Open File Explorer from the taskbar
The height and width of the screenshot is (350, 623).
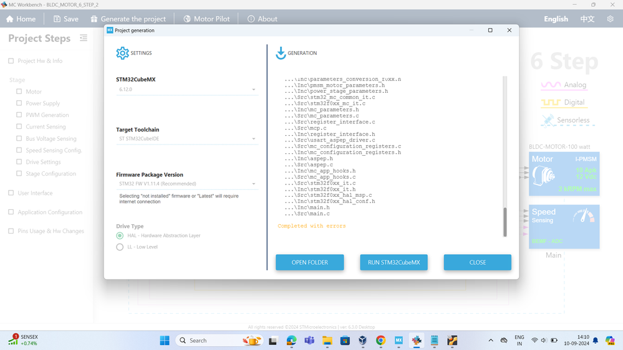click(x=327, y=341)
